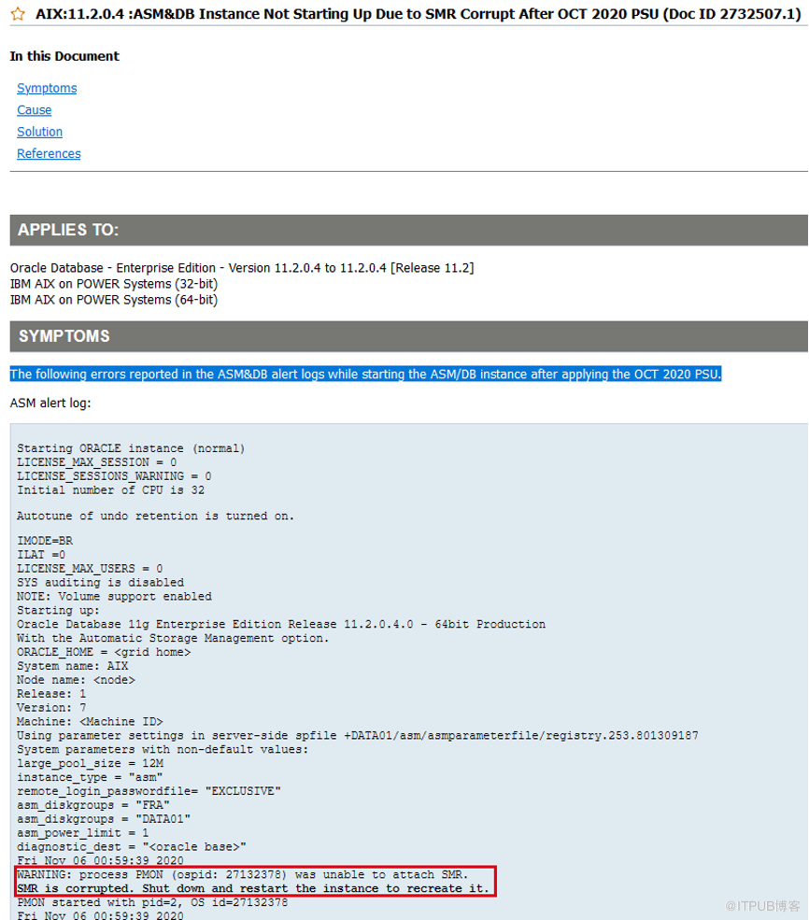Screen dimensions: 809x920
Task: Click the Oracle Database Enterprise Edition version line
Action: pos(242,268)
